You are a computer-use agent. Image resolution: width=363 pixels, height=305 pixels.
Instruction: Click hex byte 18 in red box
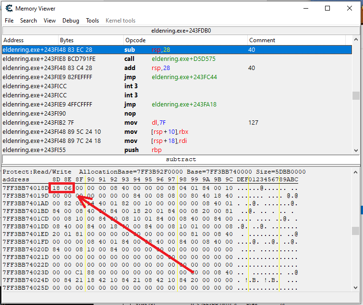(x=56, y=188)
